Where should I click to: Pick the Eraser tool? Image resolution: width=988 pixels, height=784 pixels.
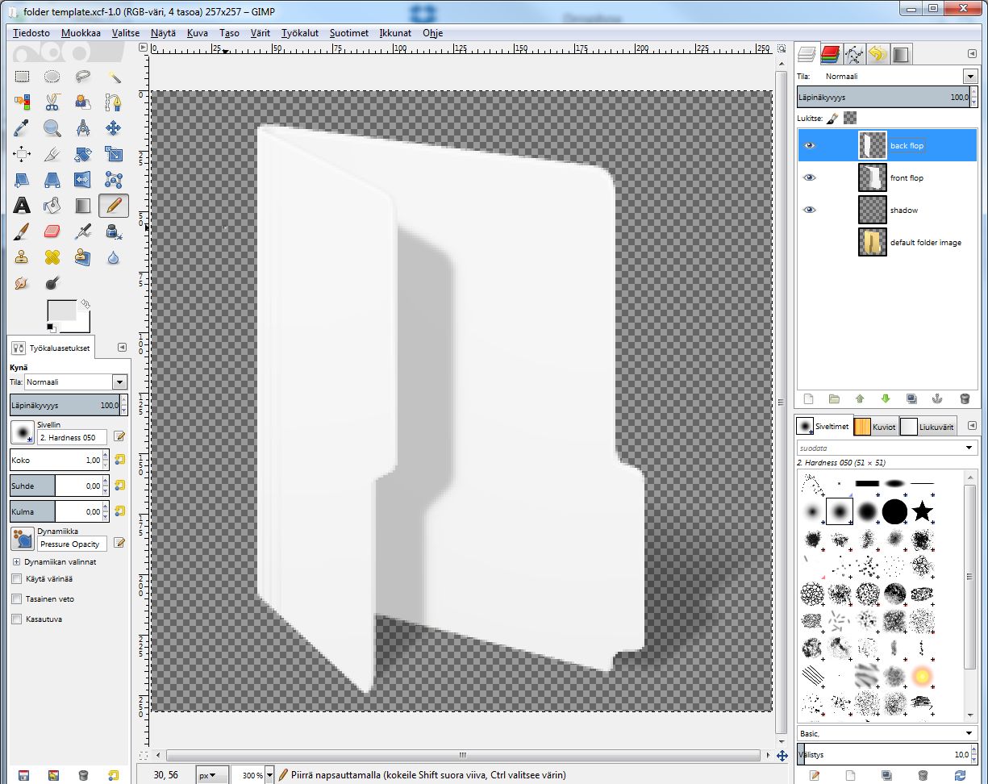pos(52,231)
